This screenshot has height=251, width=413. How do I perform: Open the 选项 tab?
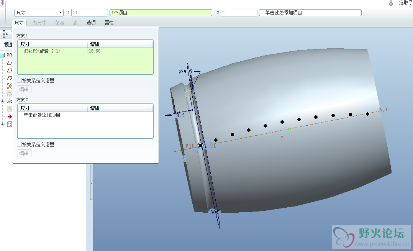pyautogui.click(x=91, y=23)
